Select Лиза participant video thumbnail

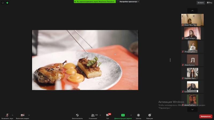coord(192,47)
